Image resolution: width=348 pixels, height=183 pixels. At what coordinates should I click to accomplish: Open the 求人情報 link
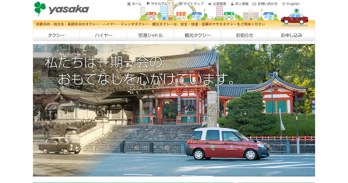(x=242, y=4)
